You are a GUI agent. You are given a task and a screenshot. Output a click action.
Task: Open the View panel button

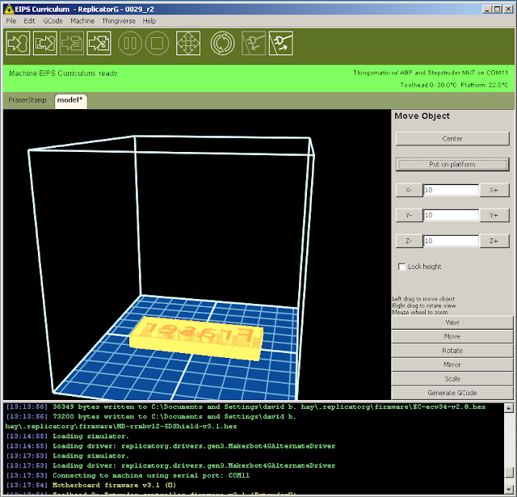pos(452,322)
